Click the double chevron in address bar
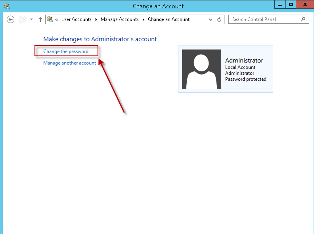 pyautogui.click(x=57, y=20)
